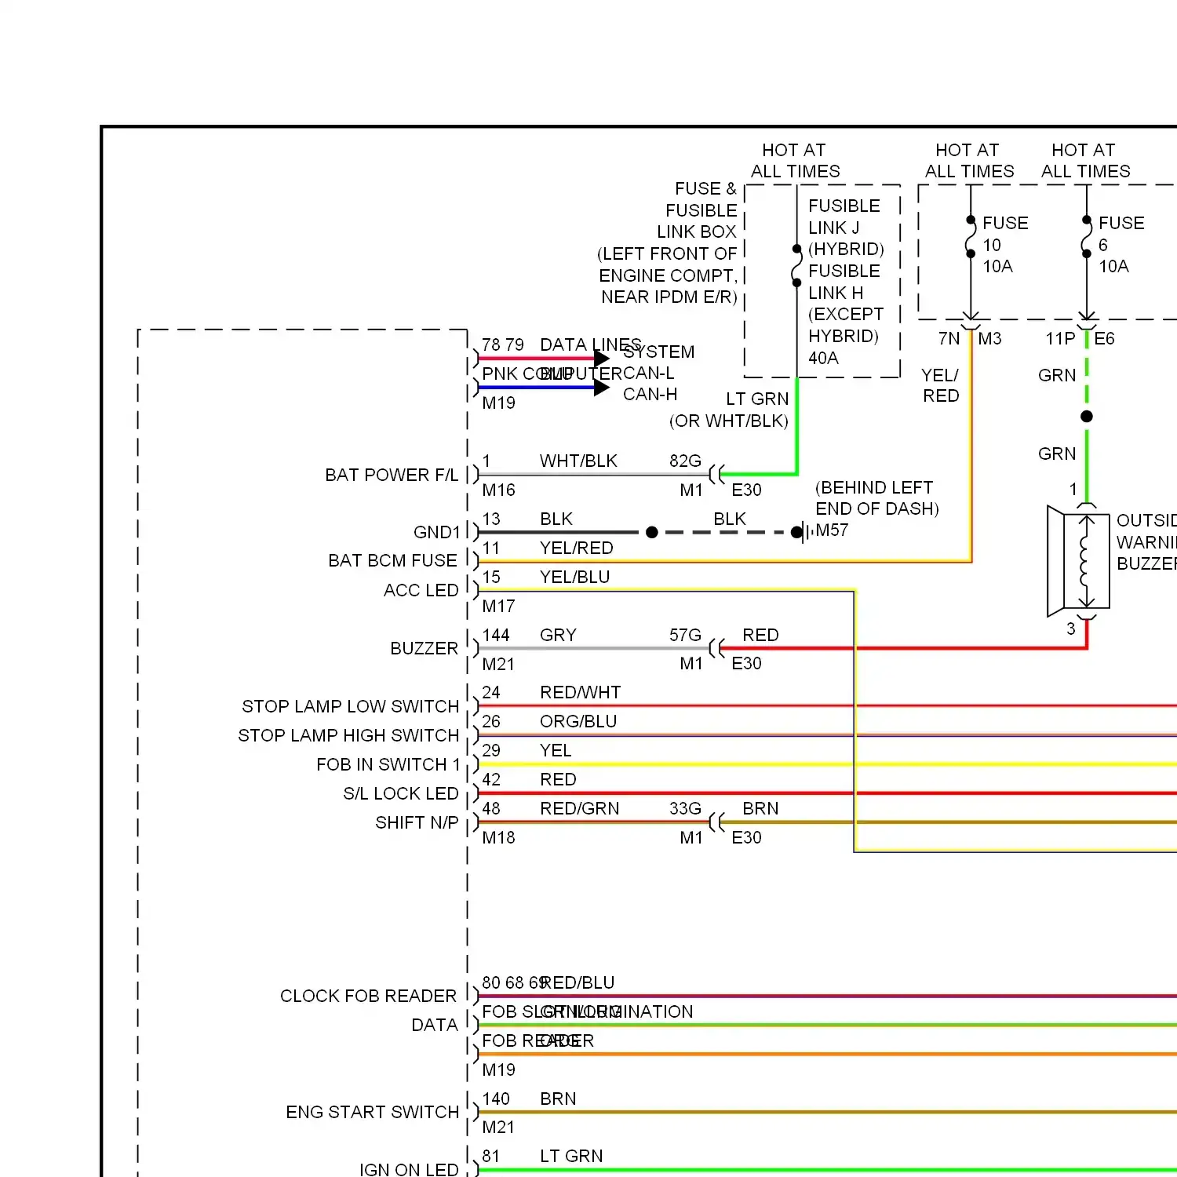1177x1177 pixels.
Task: Click the M3 connector label
Action: tap(989, 338)
